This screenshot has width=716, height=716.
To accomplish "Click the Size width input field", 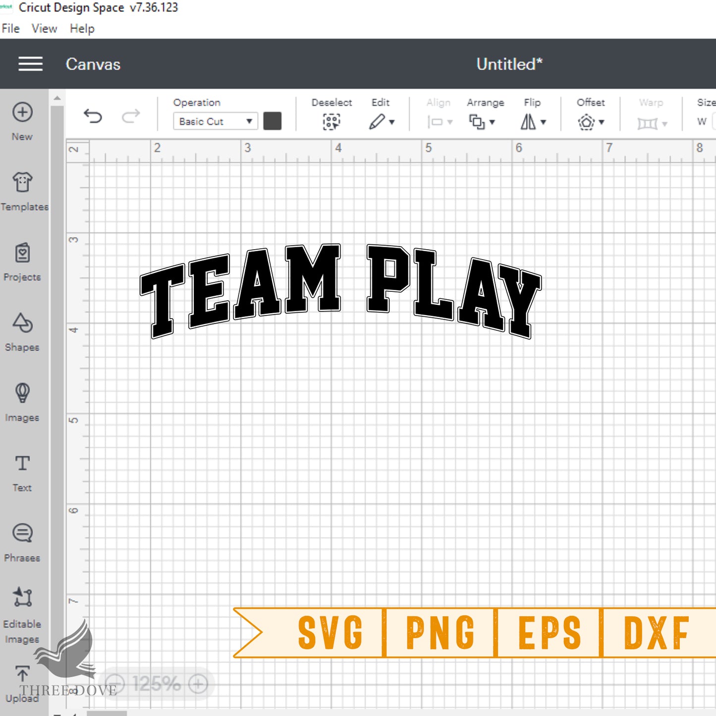I will (x=714, y=121).
